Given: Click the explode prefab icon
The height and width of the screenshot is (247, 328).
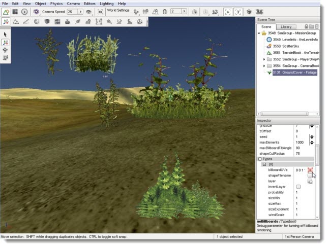Looking at the screenshot, I should (x=259, y=12).
